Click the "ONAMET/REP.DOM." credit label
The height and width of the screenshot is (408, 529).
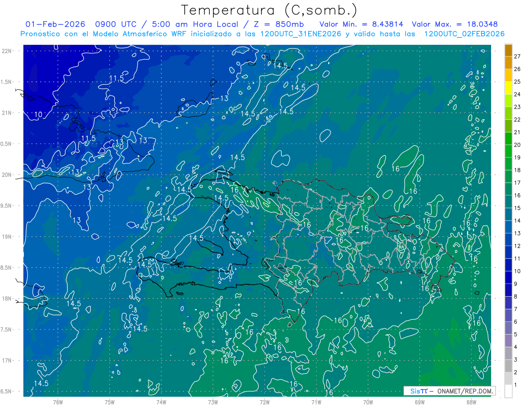[465, 391]
